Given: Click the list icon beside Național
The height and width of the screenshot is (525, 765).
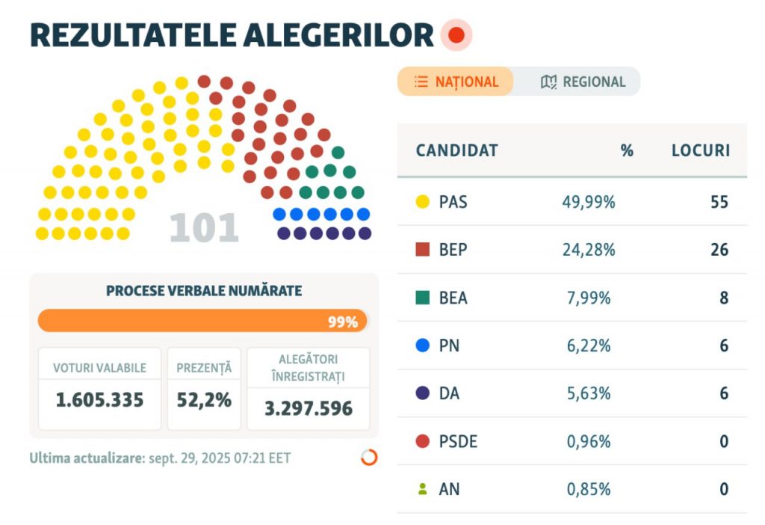Looking at the screenshot, I should [x=421, y=82].
